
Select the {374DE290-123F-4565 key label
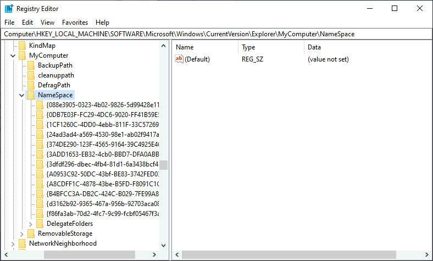103,145
